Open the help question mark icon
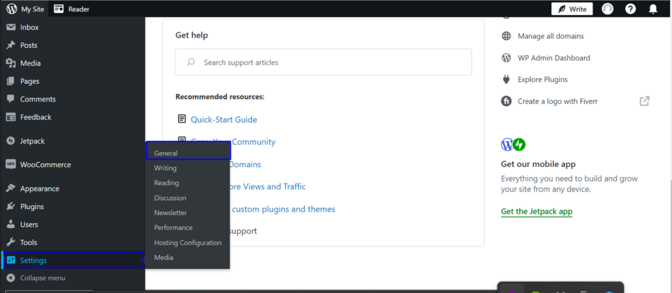The width and height of the screenshot is (672, 293). [x=631, y=9]
